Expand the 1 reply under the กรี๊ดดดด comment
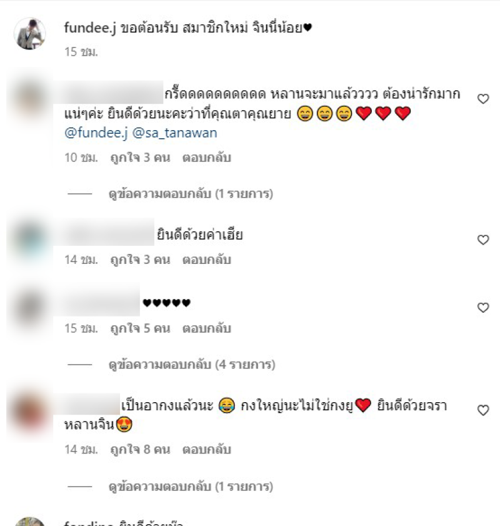 (191, 194)
